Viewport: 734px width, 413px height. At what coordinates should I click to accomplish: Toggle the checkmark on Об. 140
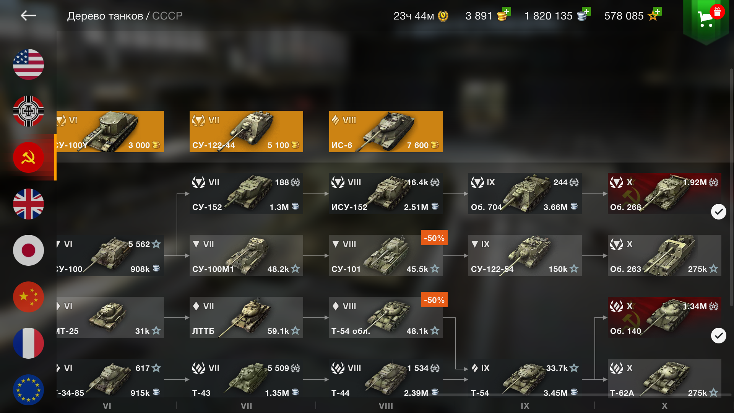[719, 335]
